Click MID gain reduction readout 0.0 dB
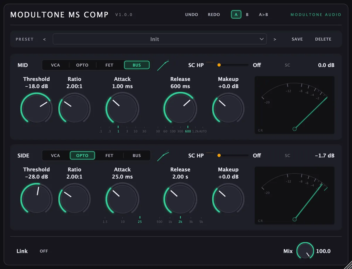The image size is (352, 269). [x=326, y=65]
